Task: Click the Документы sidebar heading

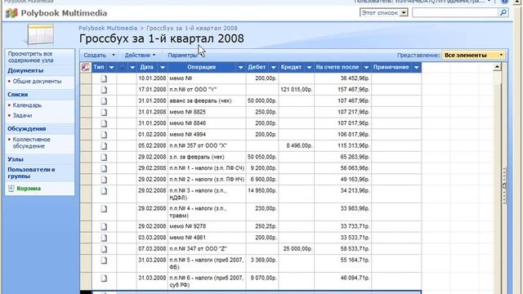Action: point(25,71)
